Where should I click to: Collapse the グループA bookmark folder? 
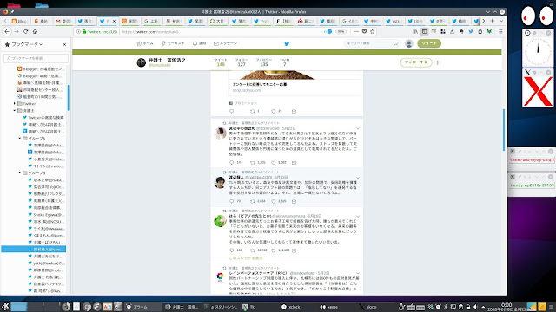20,139
